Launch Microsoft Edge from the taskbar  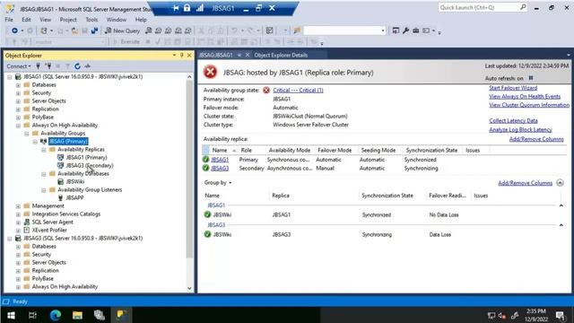pyautogui.click(x=56, y=315)
